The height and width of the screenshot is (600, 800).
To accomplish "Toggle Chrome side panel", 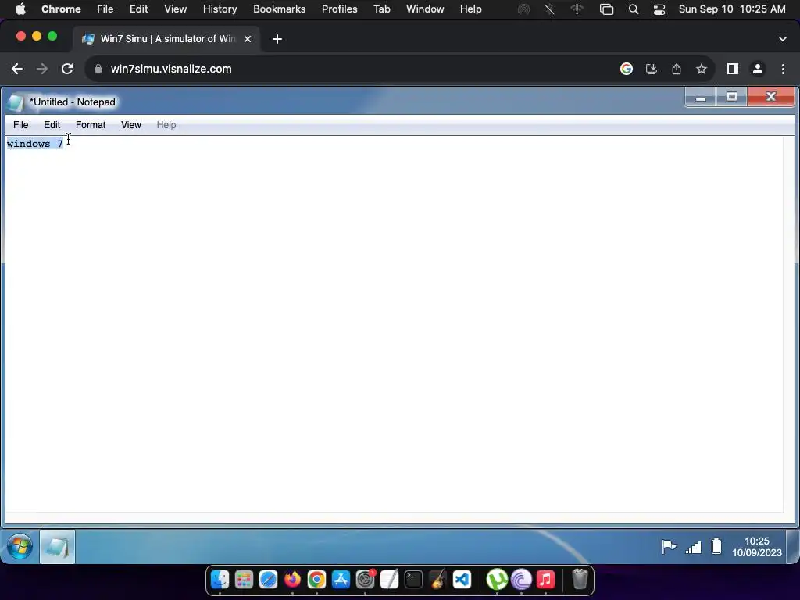I will [733, 69].
